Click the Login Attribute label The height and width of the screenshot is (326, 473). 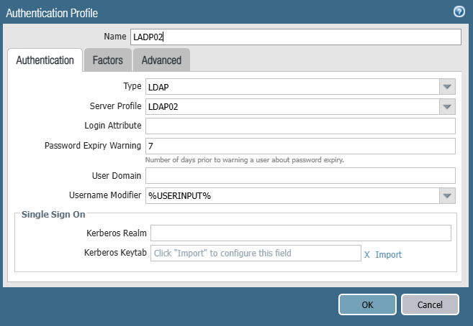tap(113, 126)
